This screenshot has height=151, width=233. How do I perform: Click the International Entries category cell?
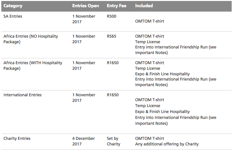[22, 95]
